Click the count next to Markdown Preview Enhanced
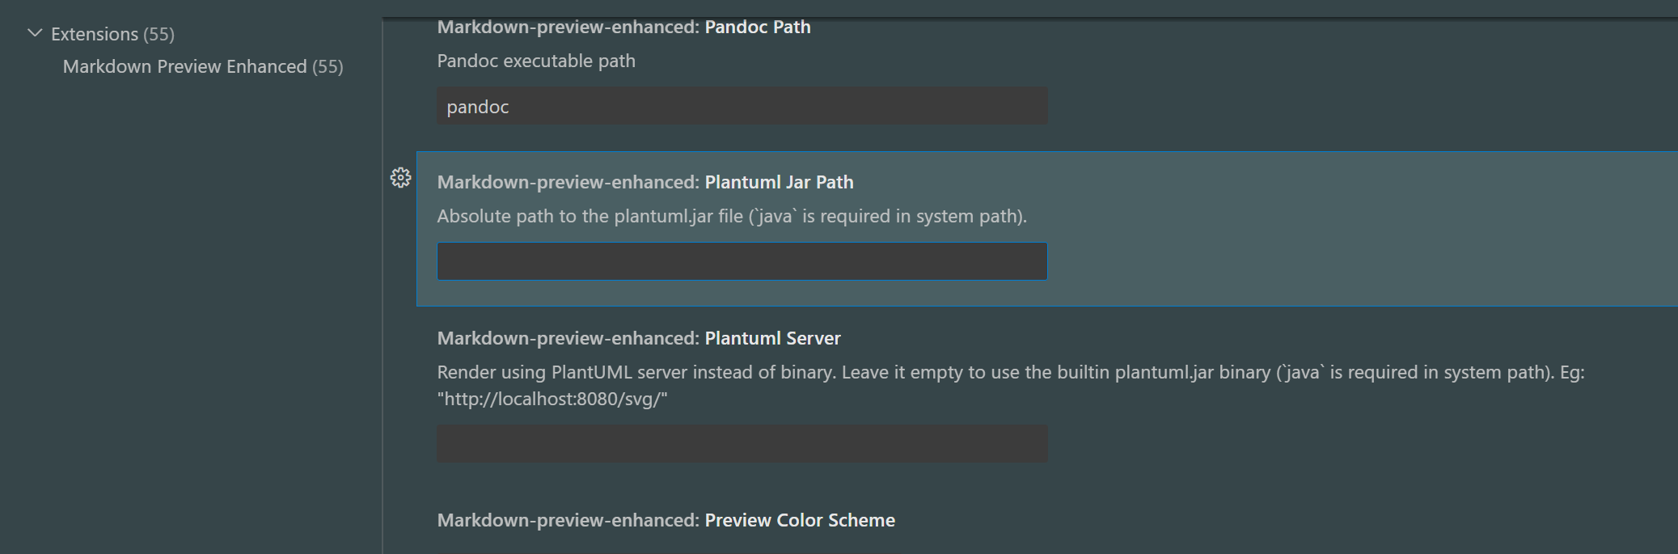 tap(328, 66)
